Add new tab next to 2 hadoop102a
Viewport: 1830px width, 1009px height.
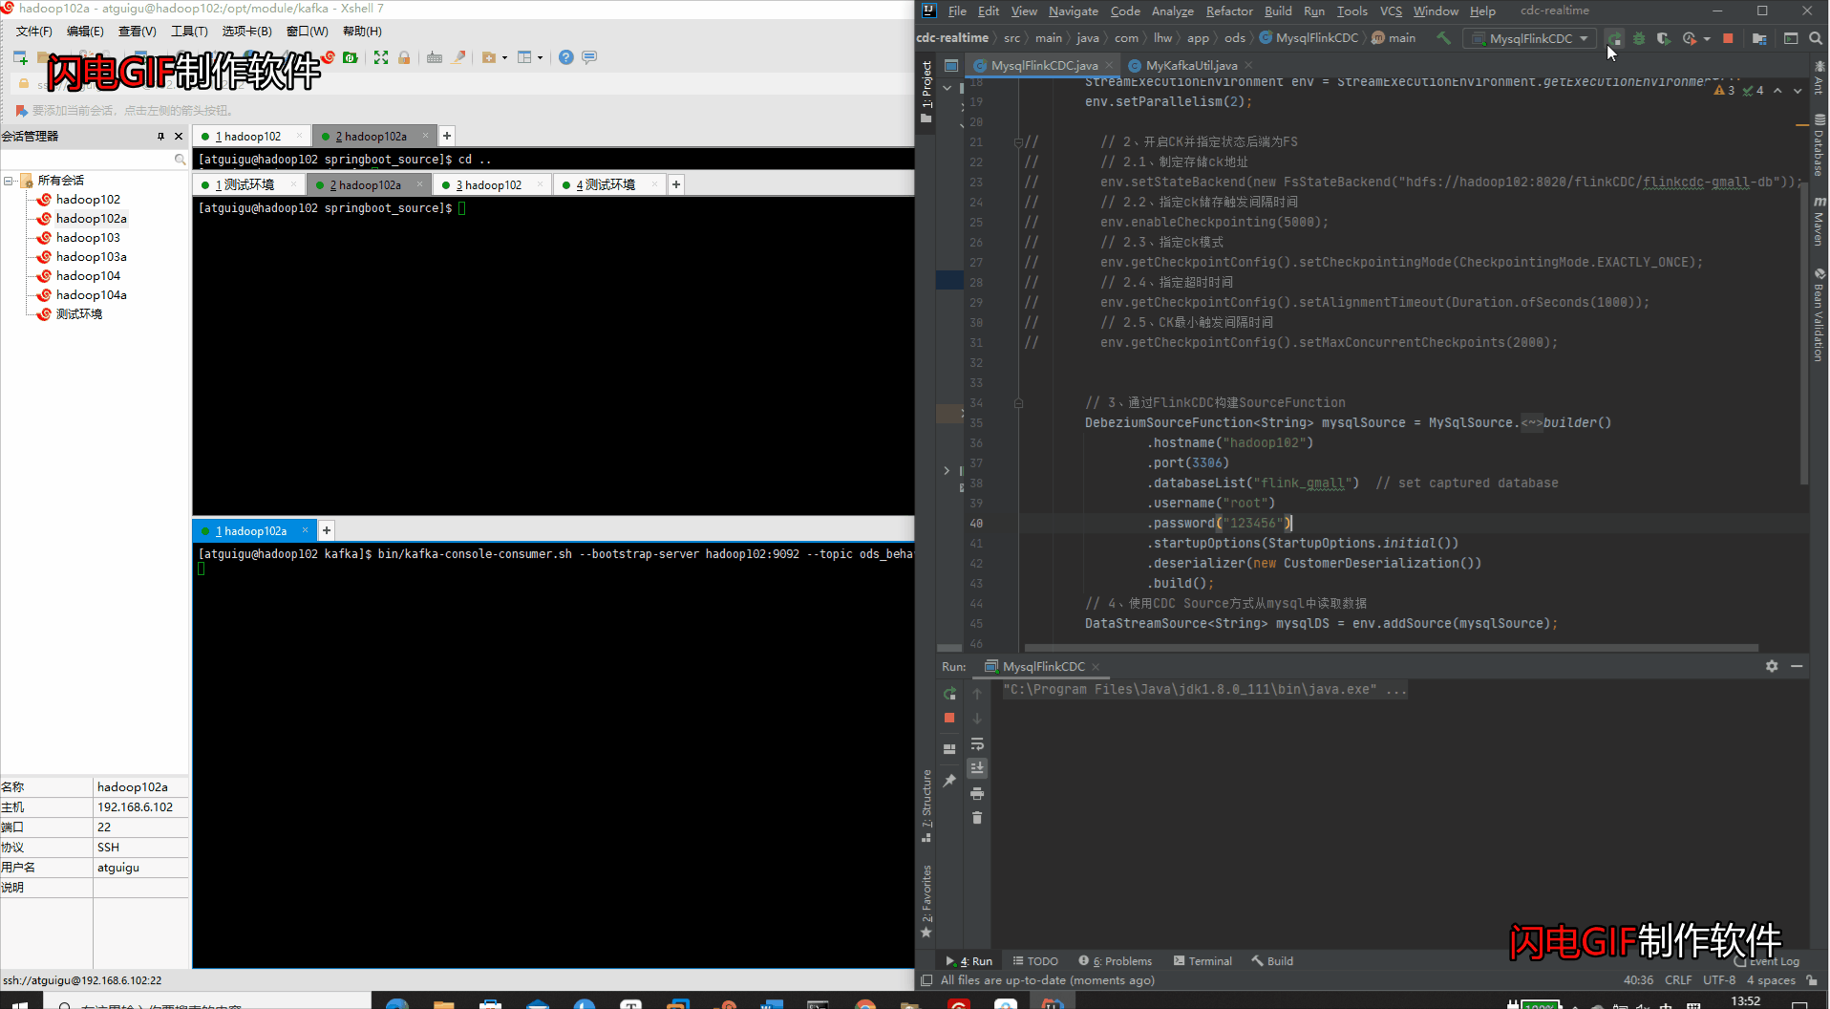447,136
